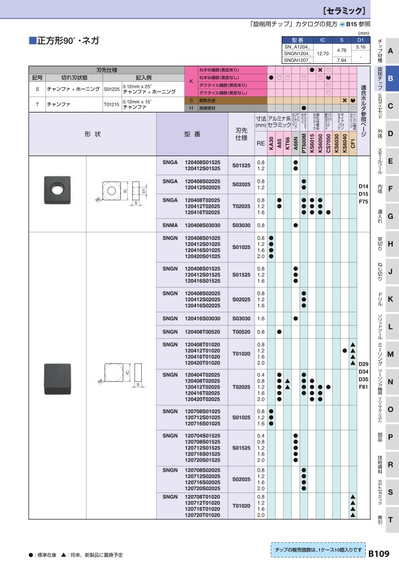The width and height of the screenshot is (399, 565).
Task: Click the arrow icon beside B15 参照
Action: pyautogui.click(x=343, y=24)
